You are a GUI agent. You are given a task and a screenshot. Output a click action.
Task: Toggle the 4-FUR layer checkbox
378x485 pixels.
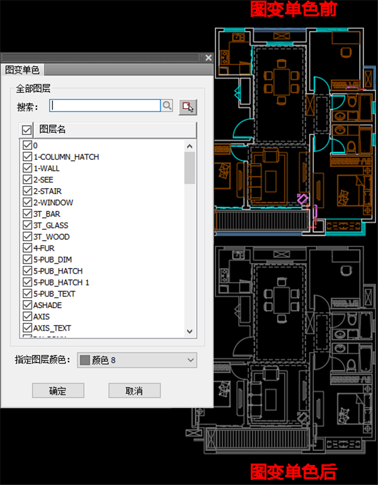(x=27, y=248)
